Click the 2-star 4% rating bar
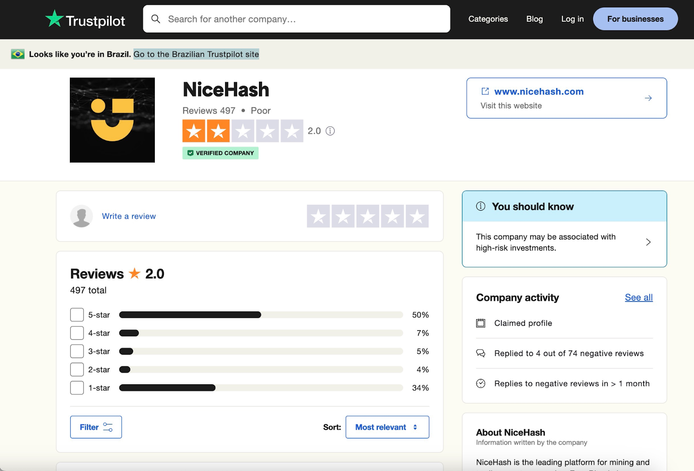Viewport: 694px width, 471px height. 261,370
